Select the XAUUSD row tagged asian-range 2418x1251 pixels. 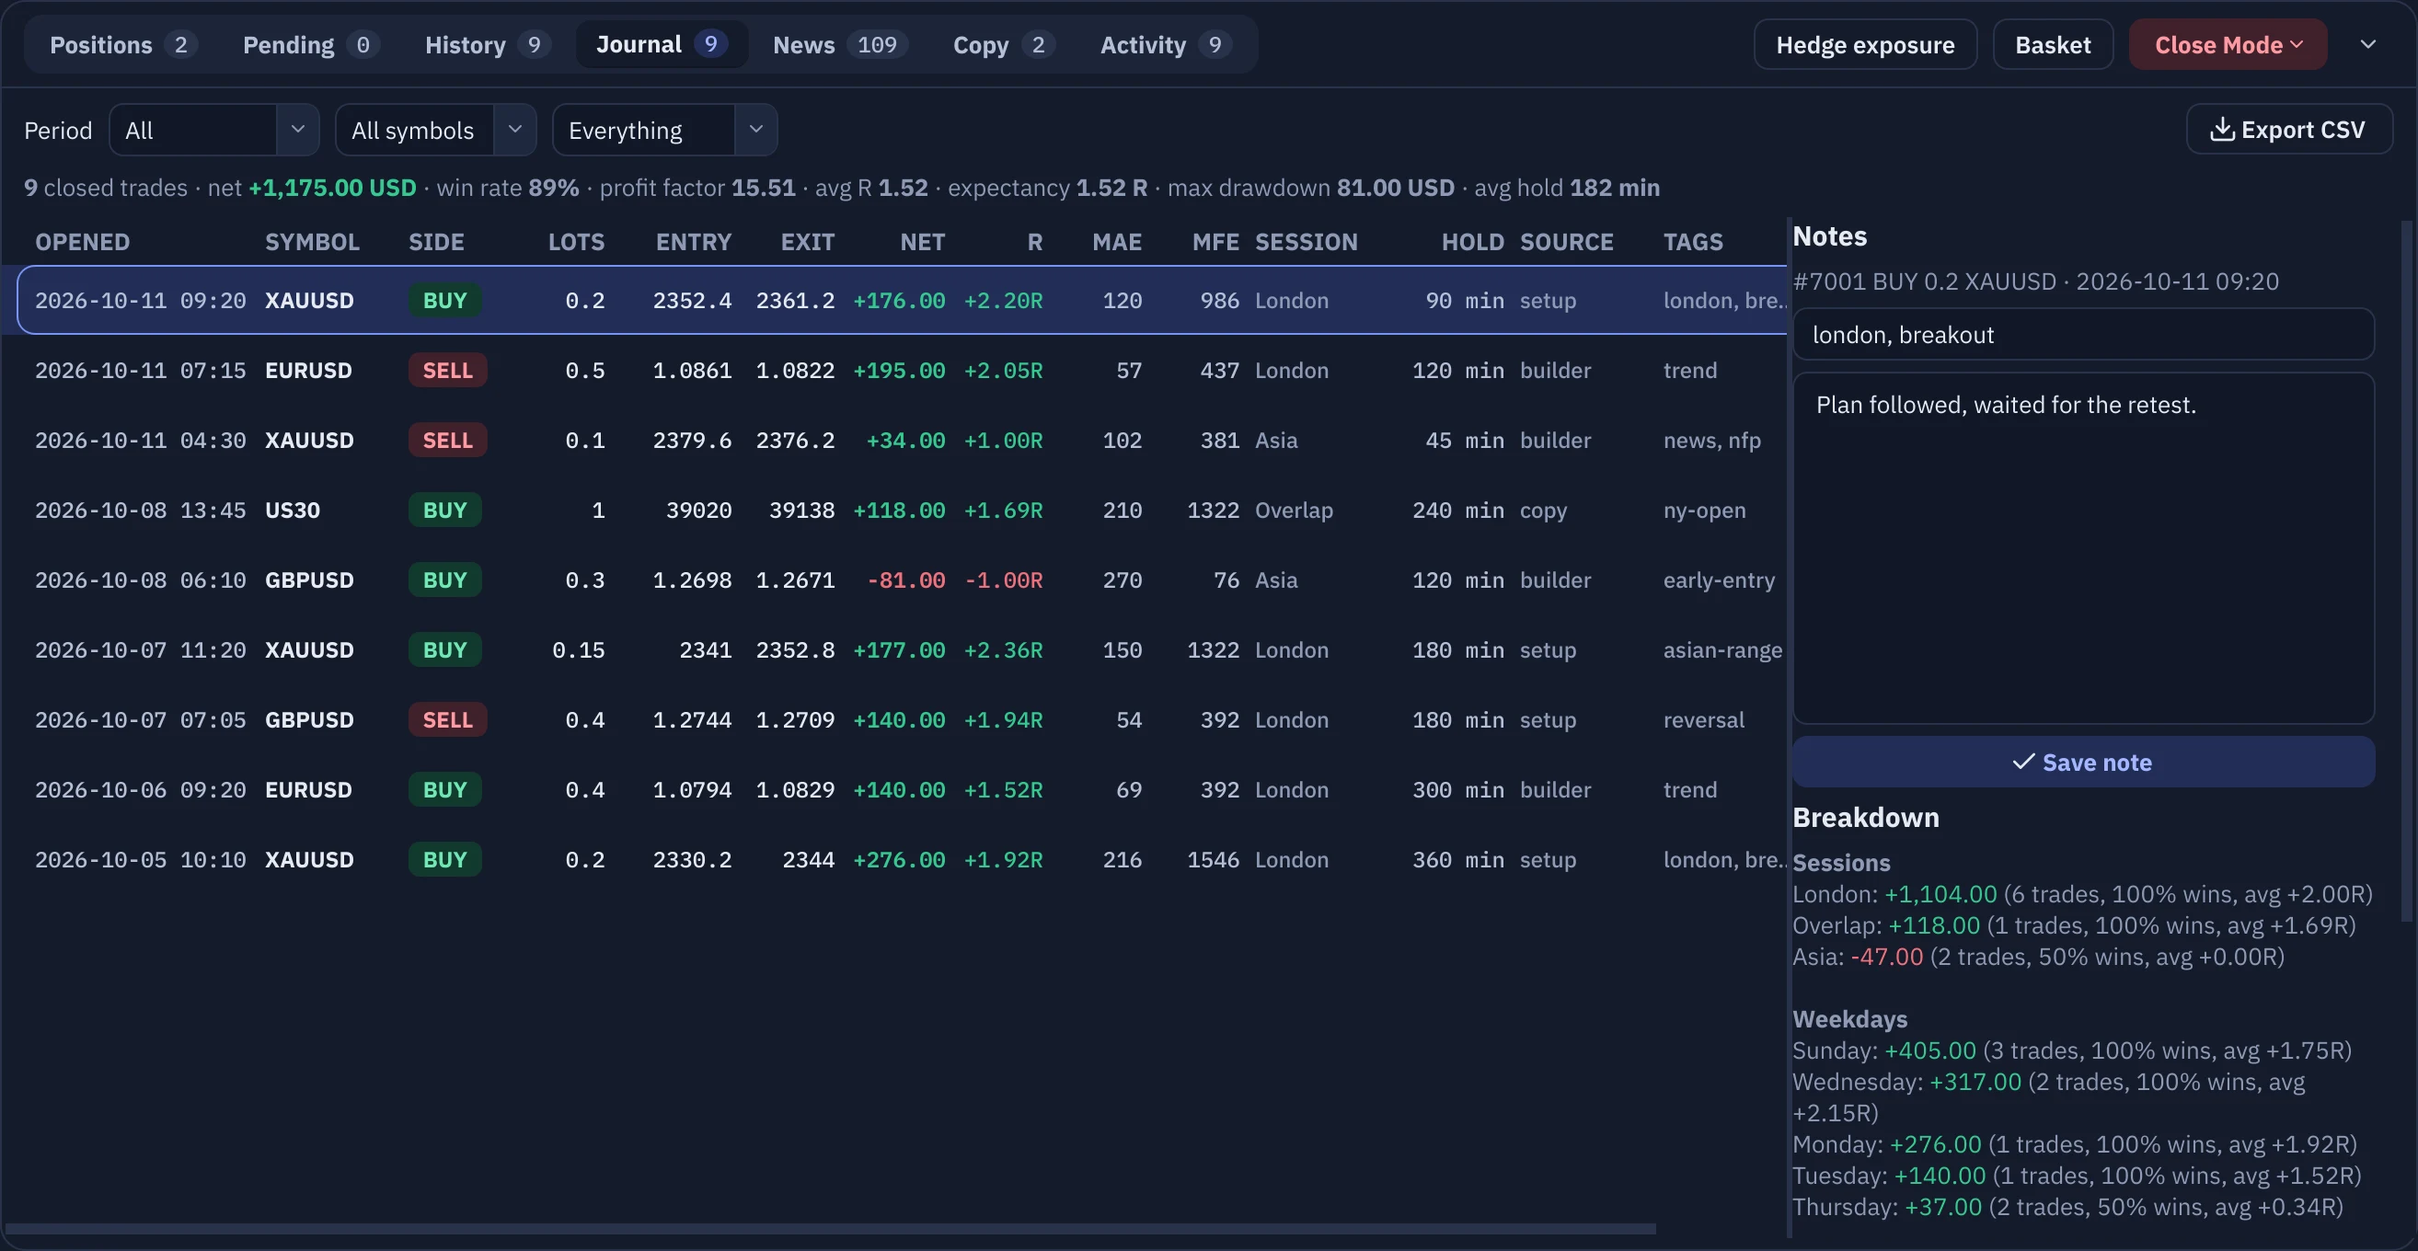(894, 650)
